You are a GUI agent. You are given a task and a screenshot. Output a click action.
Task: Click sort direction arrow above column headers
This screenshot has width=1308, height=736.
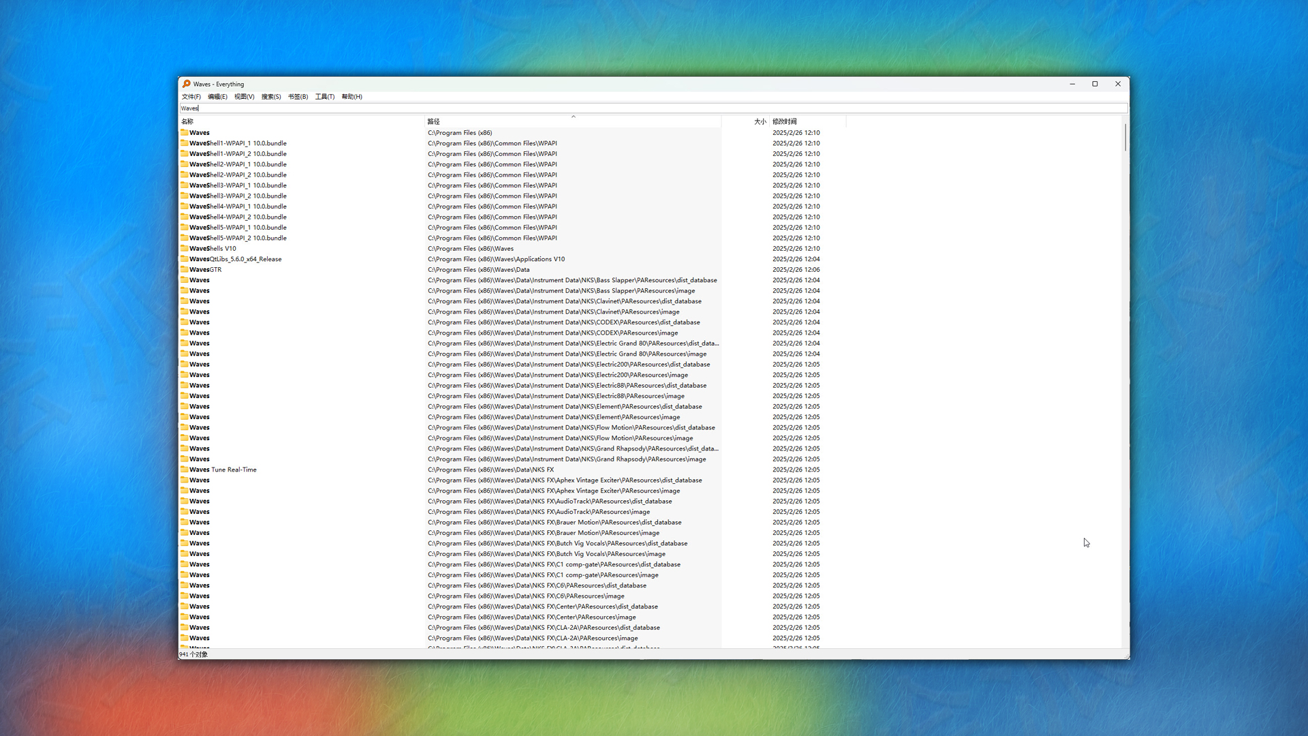point(573,117)
